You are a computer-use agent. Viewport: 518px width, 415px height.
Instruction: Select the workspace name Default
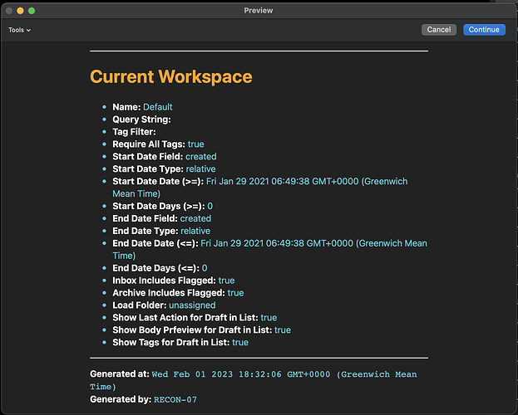(158, 107)
